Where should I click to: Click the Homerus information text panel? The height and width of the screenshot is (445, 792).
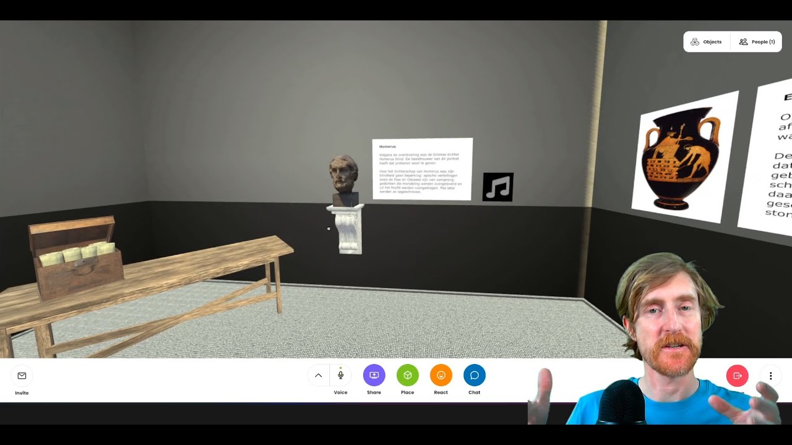coord(423,169)
